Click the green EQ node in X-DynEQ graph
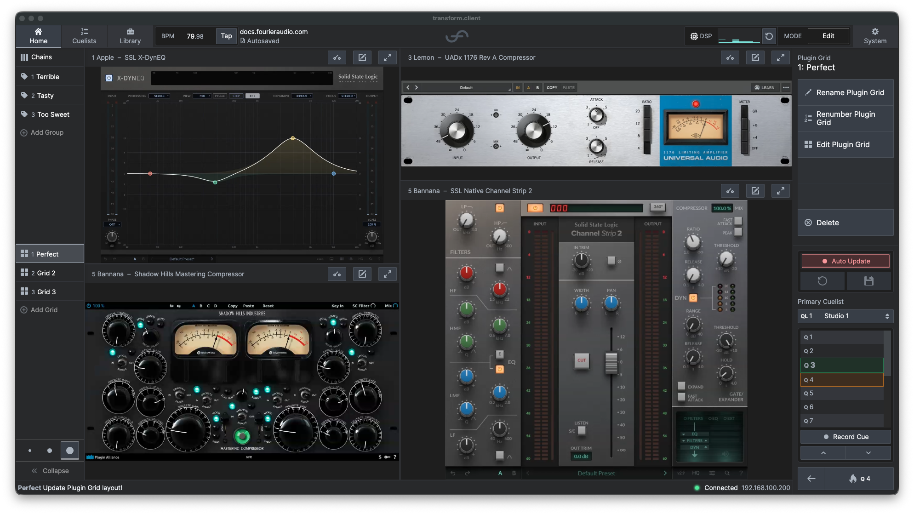The image size is (914, 514). pos(215,183)
